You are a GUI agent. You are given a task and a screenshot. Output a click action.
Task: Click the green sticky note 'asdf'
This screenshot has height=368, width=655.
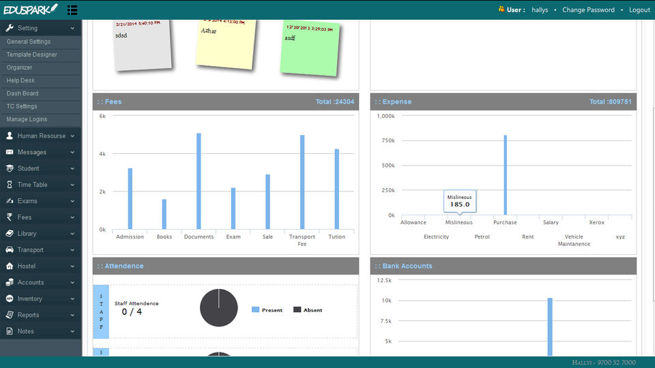(x=310, y=49)
